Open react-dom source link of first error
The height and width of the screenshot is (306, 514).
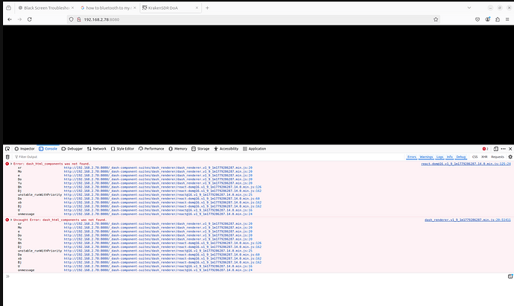coord(466,164)
